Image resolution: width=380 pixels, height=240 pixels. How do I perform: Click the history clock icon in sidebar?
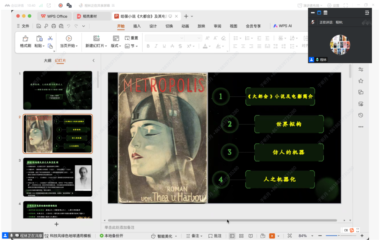[361, 115]
